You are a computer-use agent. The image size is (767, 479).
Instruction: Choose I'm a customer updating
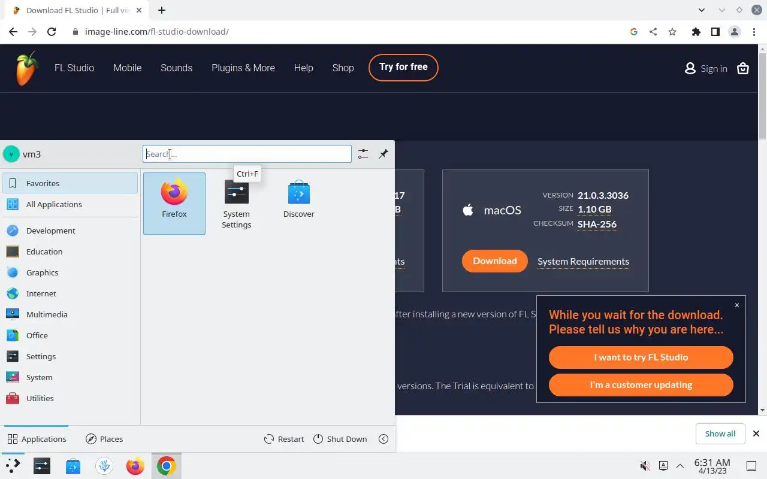[641, 385]
